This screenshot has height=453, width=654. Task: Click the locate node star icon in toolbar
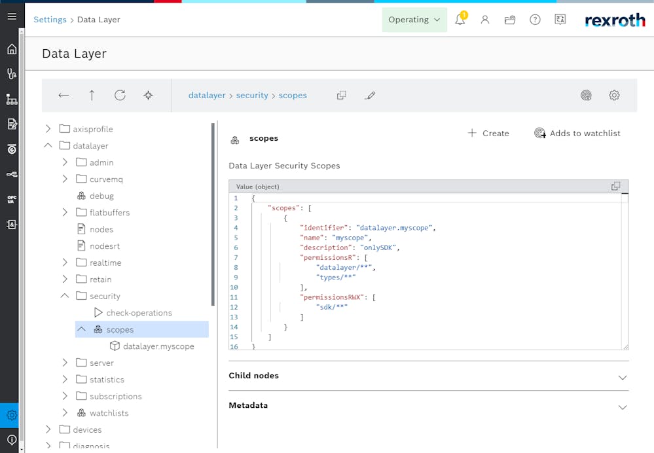click(148, 95)
